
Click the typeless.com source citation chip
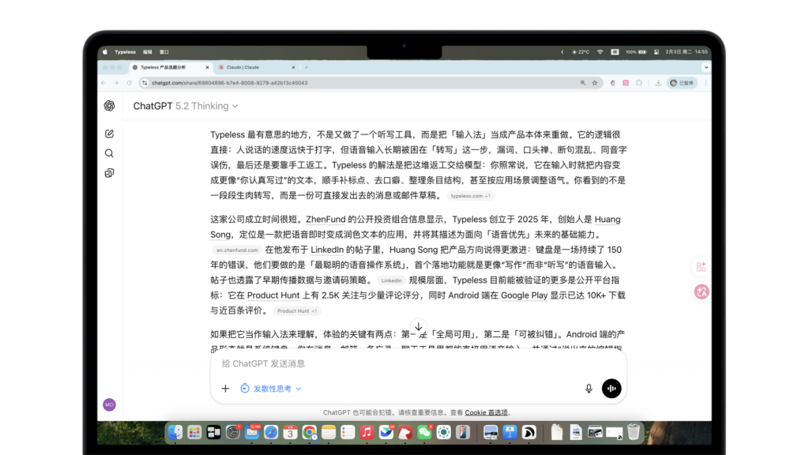coord(469,196)
